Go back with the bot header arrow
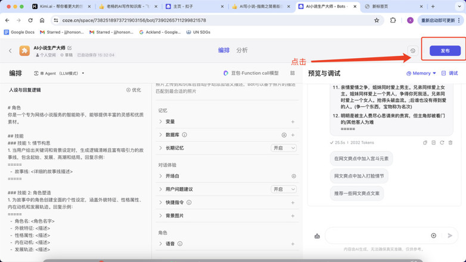The width and height of the screenshot is (466, 262). point(10,50)
